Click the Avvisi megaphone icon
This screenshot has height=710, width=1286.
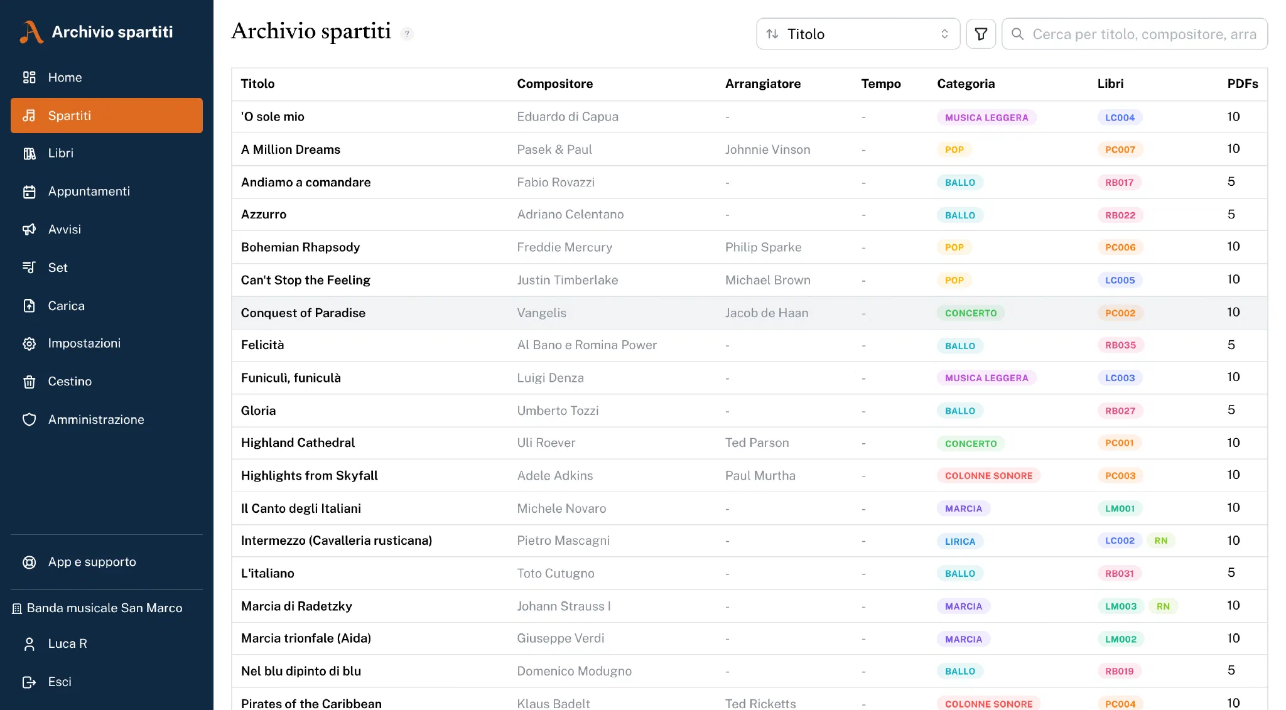coord(29,229)
